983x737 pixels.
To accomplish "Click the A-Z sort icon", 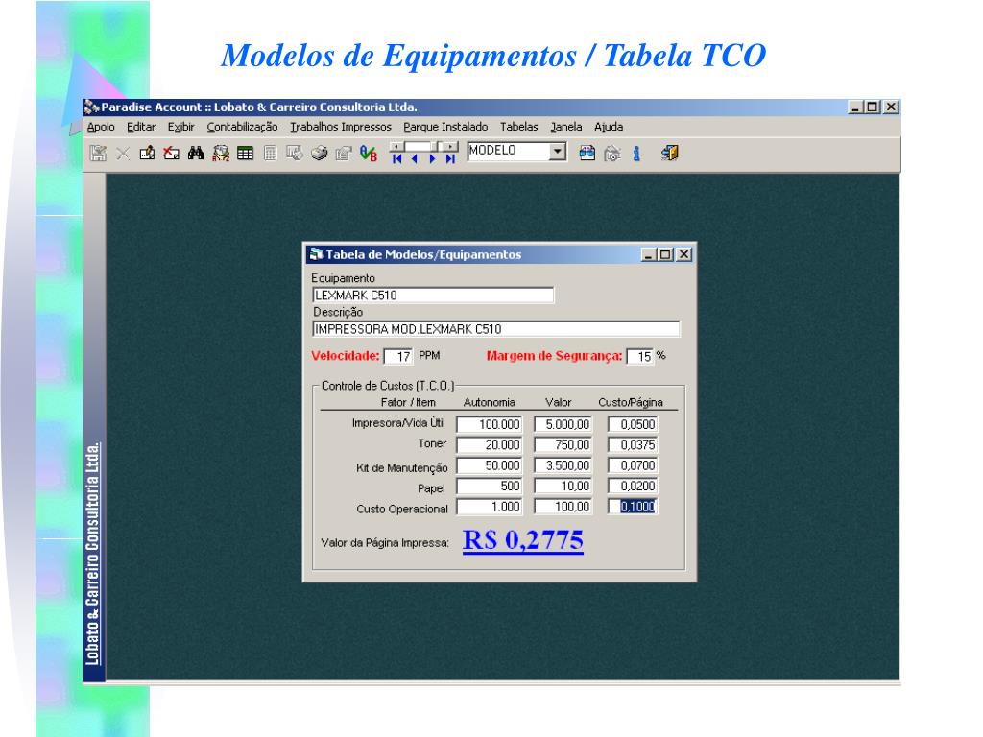I will [x=221, y=153].
